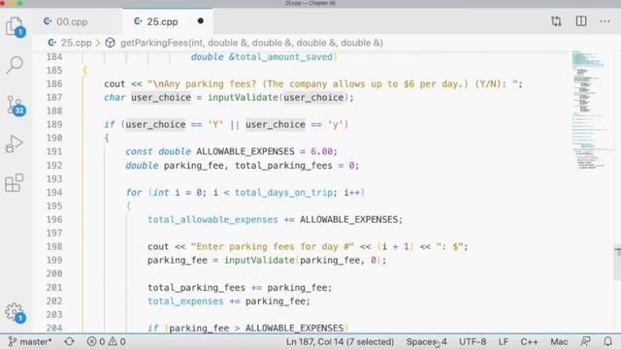Click the Open Changes compare icon

click(556, 21)
